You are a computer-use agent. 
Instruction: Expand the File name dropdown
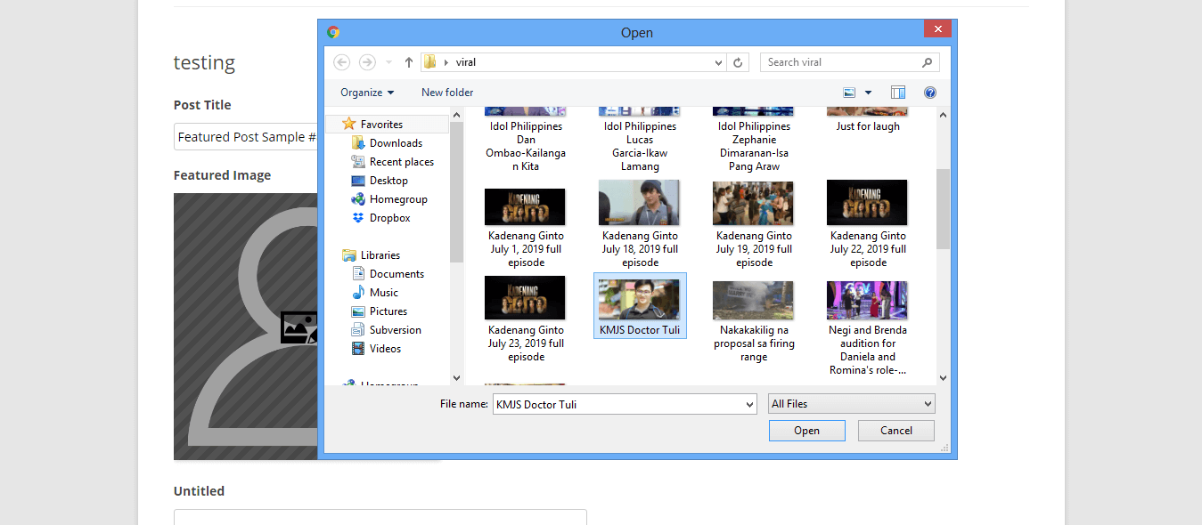point(749,404)
